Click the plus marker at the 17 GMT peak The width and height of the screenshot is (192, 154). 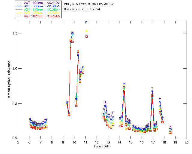(x=152, y=88)
